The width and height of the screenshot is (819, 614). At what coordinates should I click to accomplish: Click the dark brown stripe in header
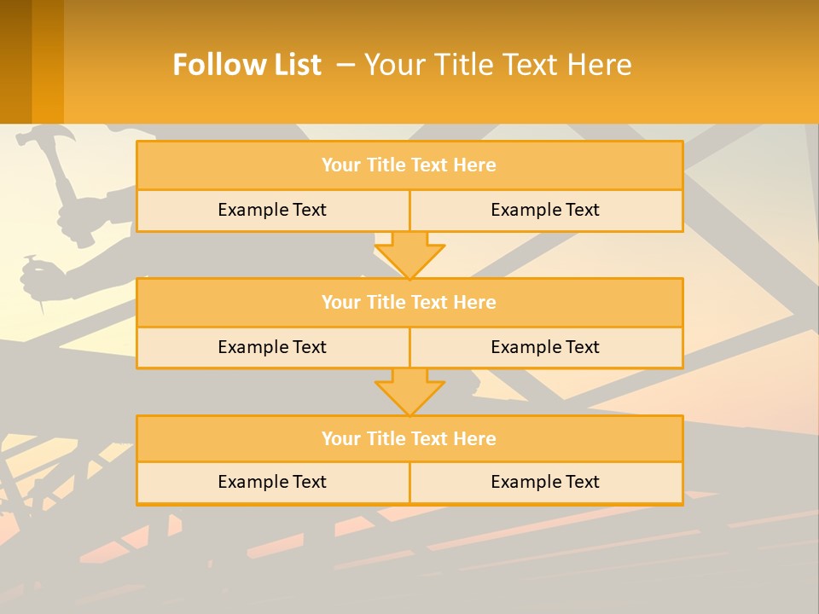15,61
